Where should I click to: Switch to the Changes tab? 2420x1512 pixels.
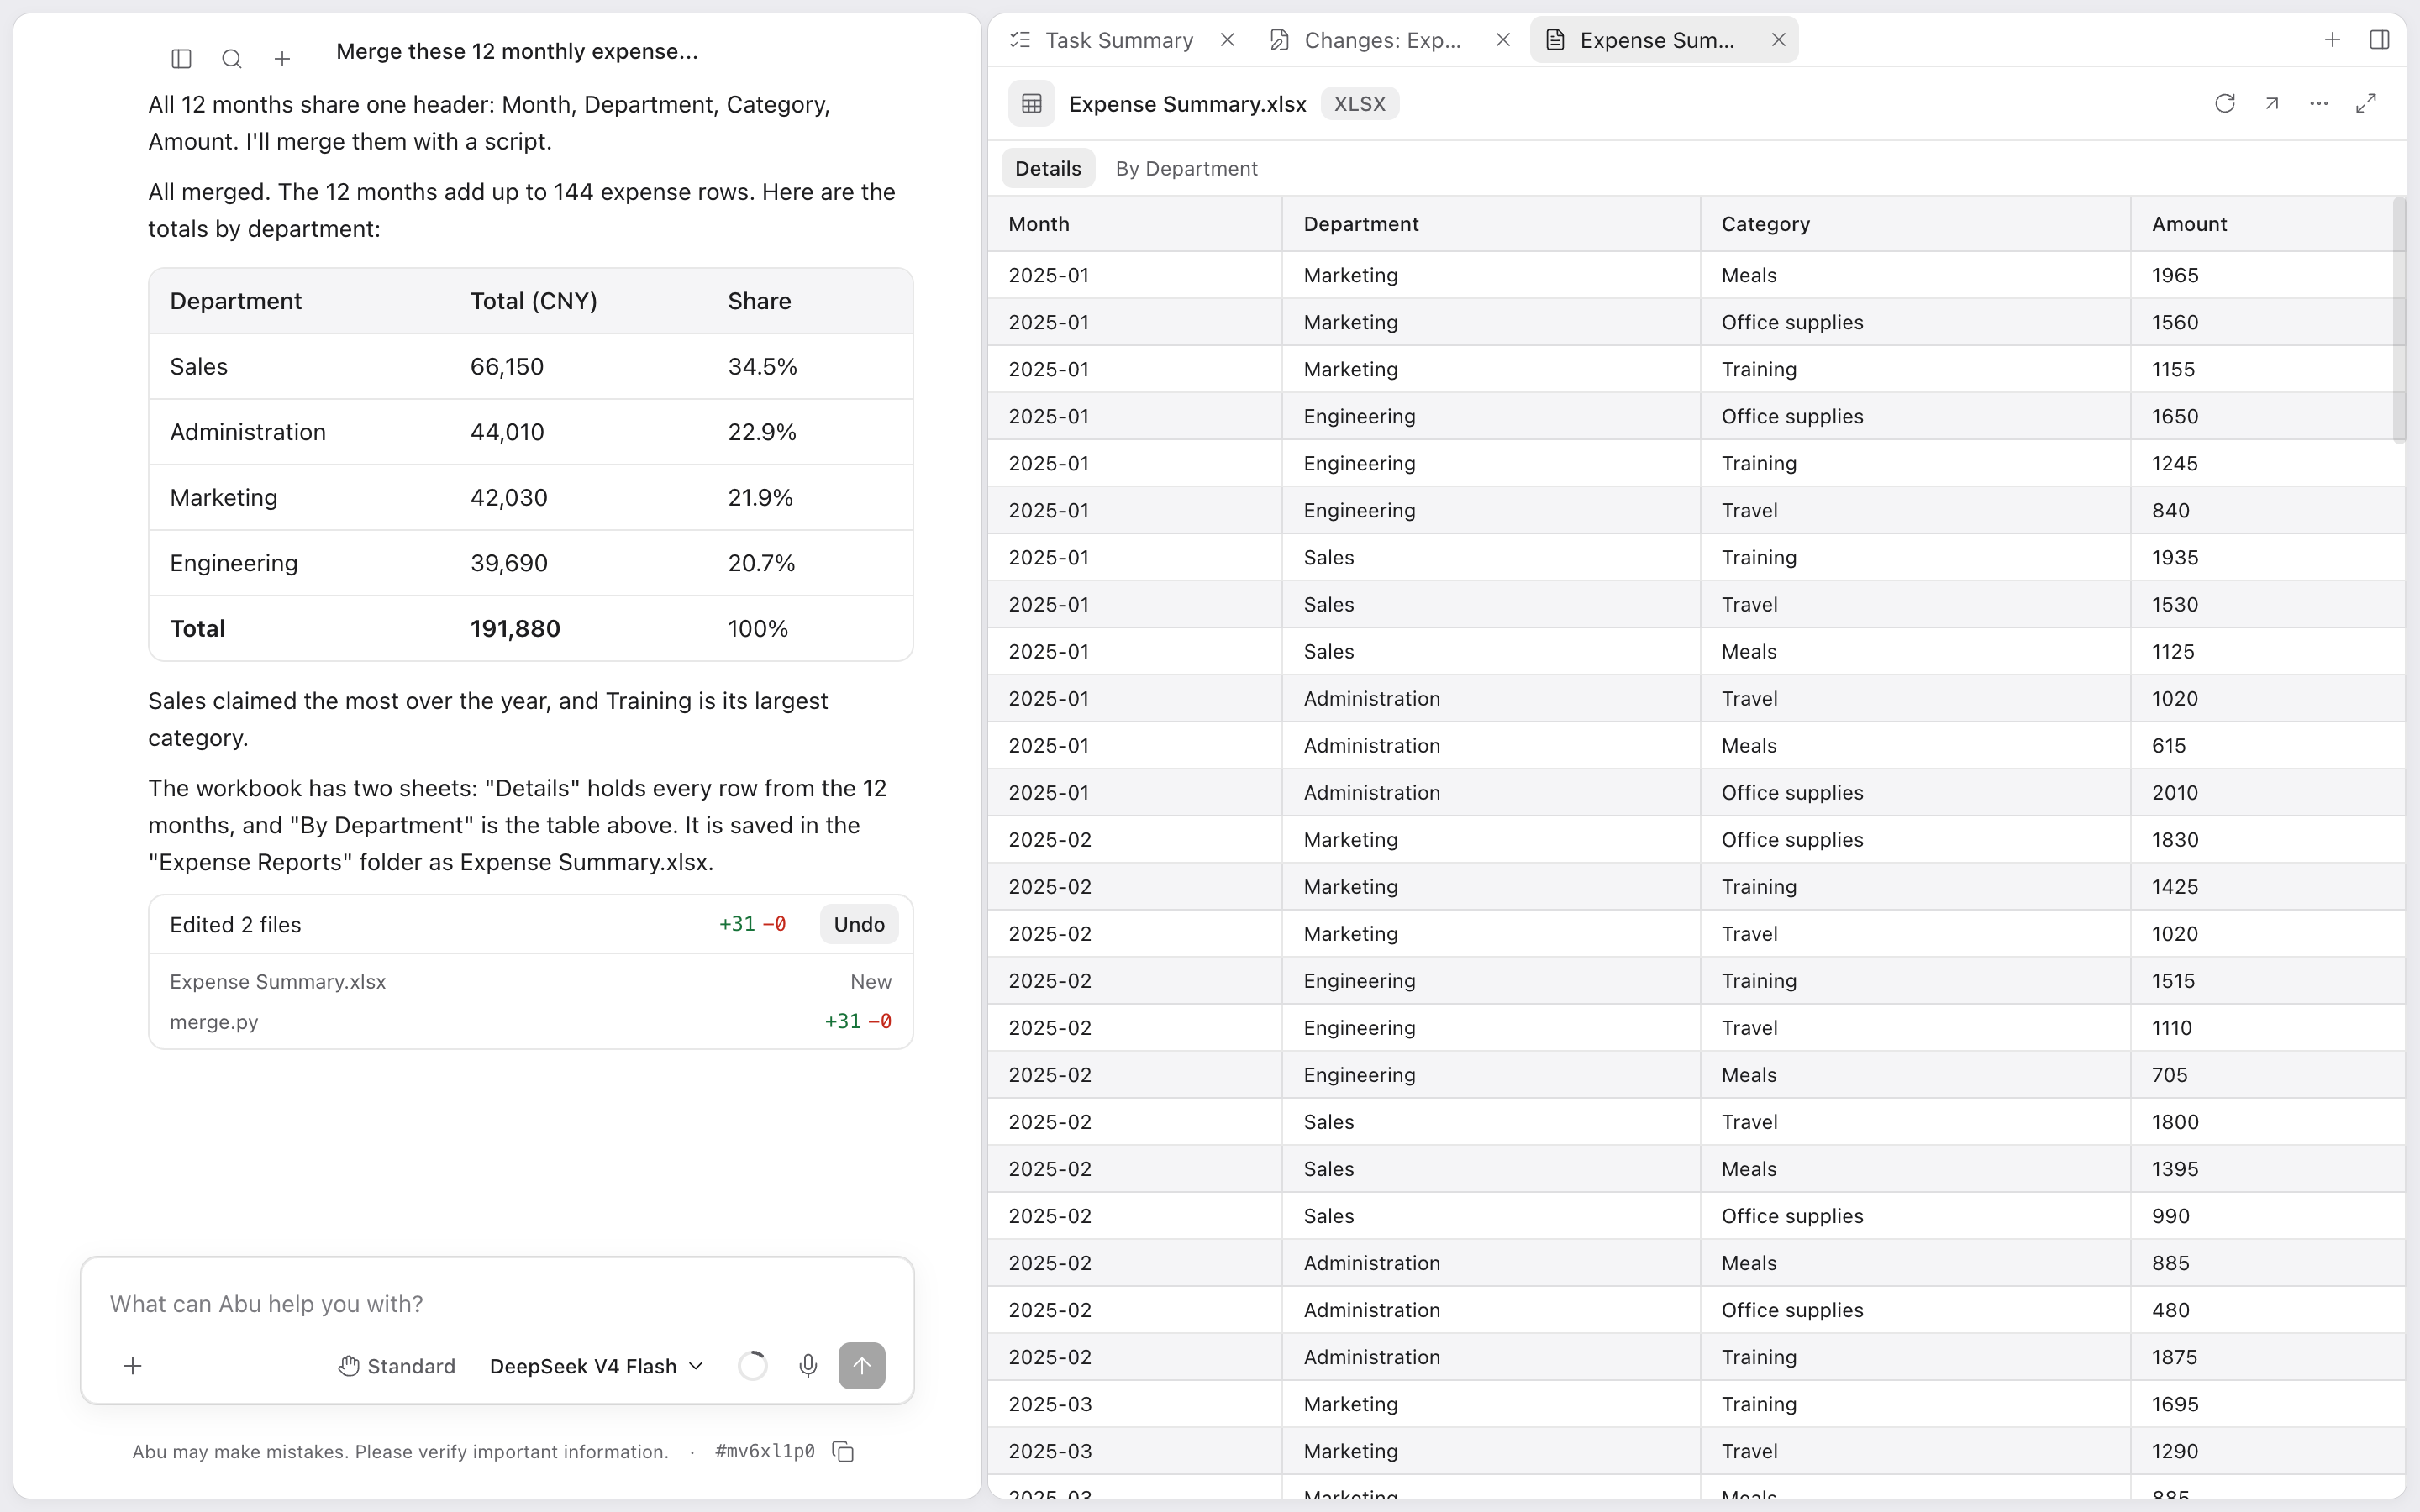coord(1382,40)
